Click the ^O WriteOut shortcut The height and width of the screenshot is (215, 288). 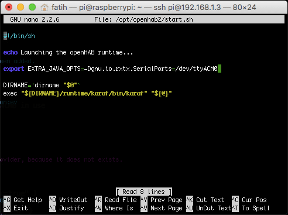point(68,200)
